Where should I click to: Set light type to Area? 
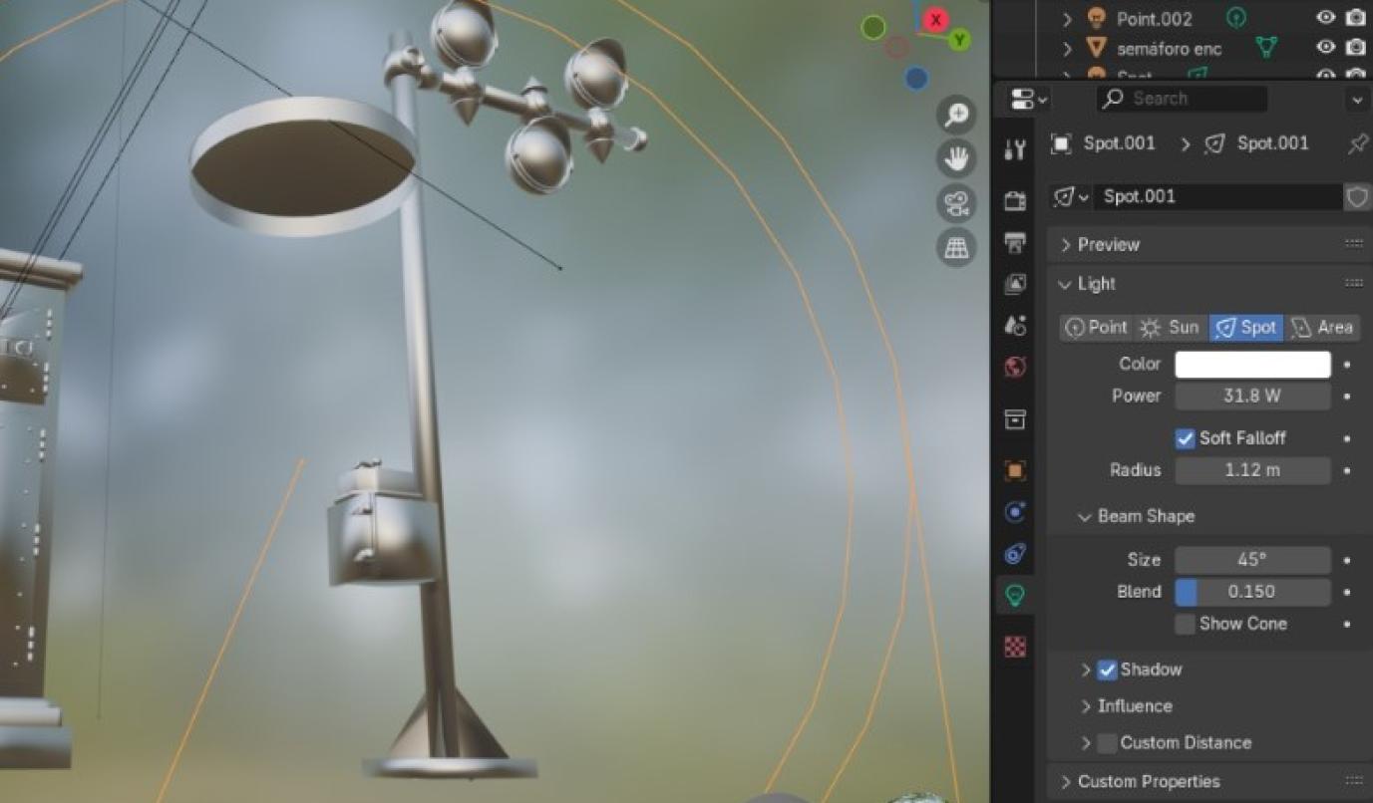point(1322,328)
